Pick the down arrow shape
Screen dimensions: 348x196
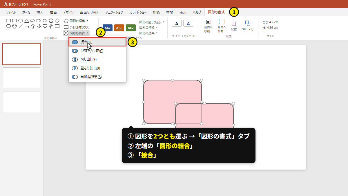(39, 26)
